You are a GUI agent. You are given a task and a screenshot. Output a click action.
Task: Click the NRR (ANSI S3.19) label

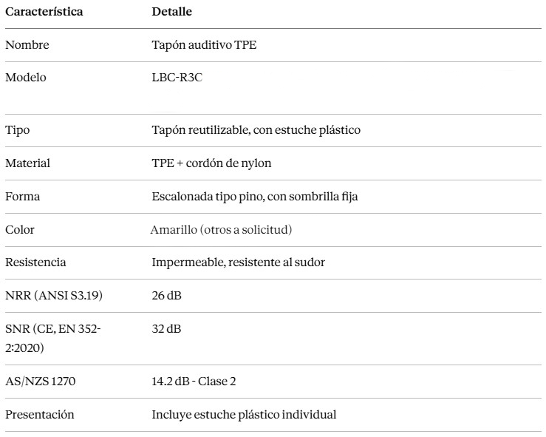tap(54, 296)
